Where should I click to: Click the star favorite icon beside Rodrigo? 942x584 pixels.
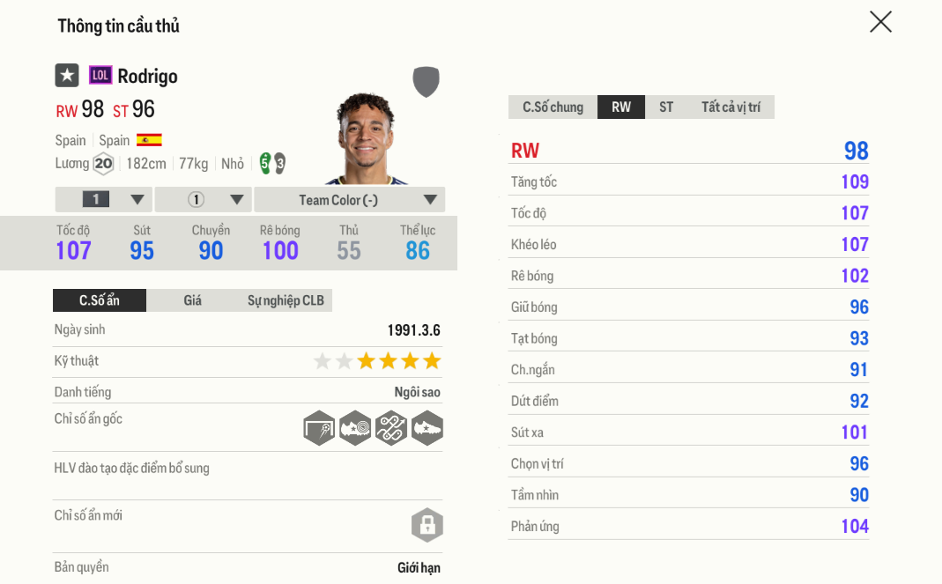click(x=67, y=76)
